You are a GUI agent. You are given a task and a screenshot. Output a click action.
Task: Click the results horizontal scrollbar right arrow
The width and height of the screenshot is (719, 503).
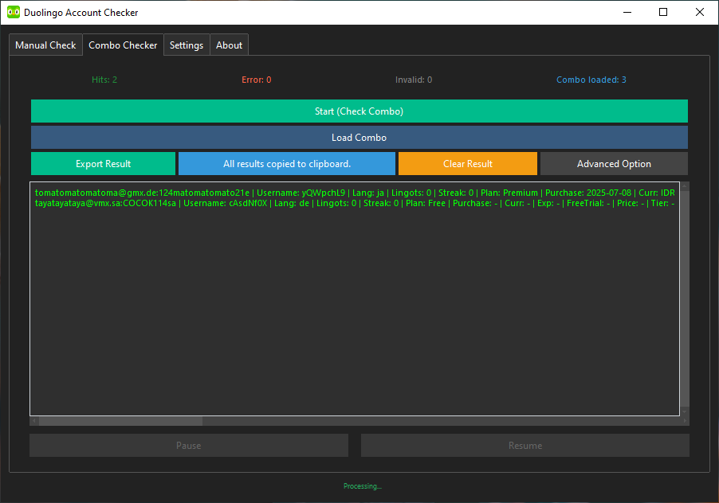pos(685,420)
